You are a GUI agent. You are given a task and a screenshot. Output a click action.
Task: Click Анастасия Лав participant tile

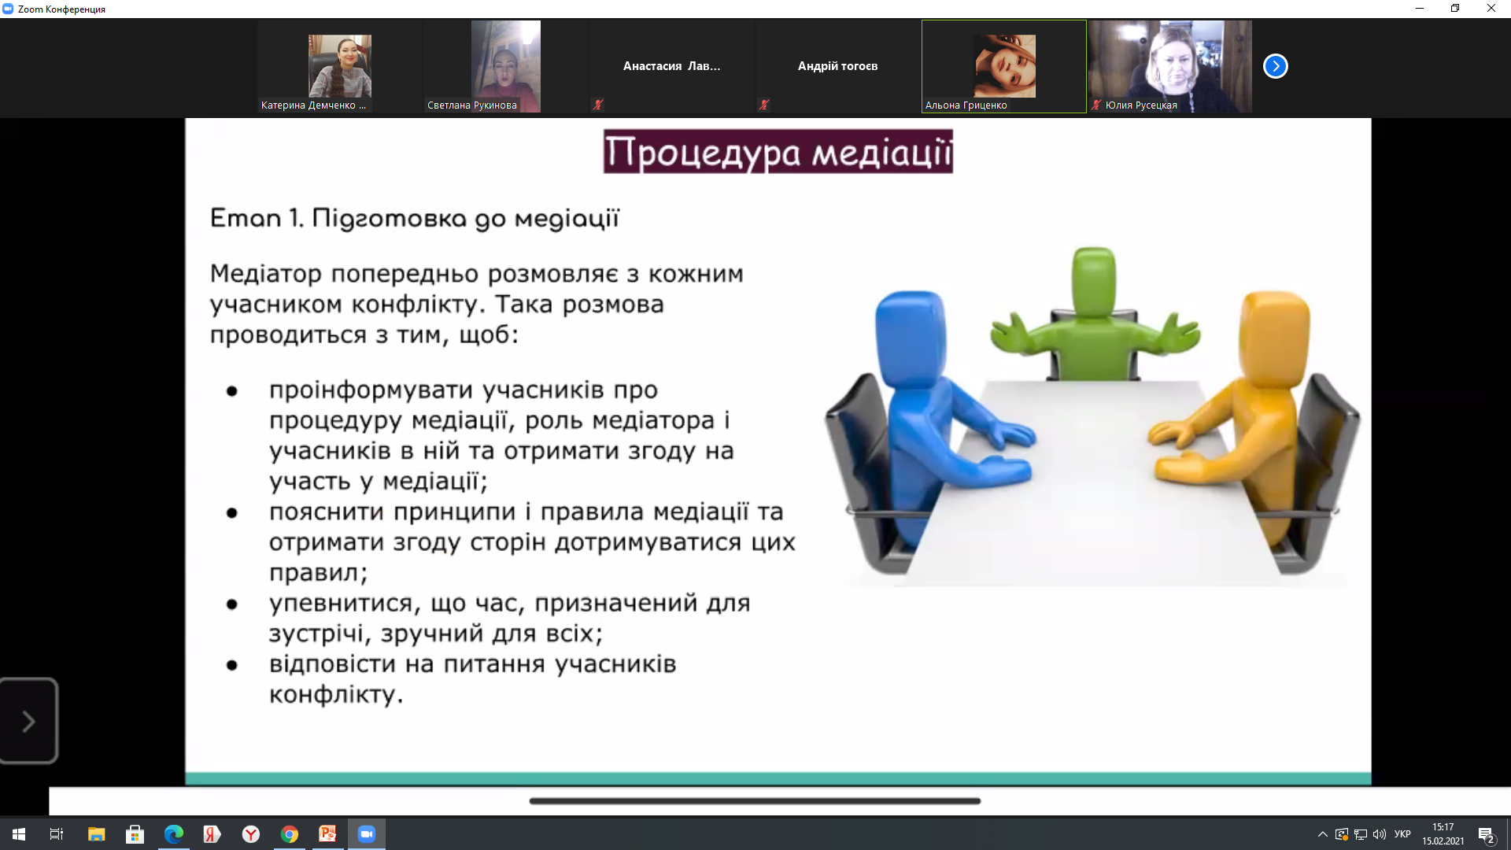click(671, 66)
